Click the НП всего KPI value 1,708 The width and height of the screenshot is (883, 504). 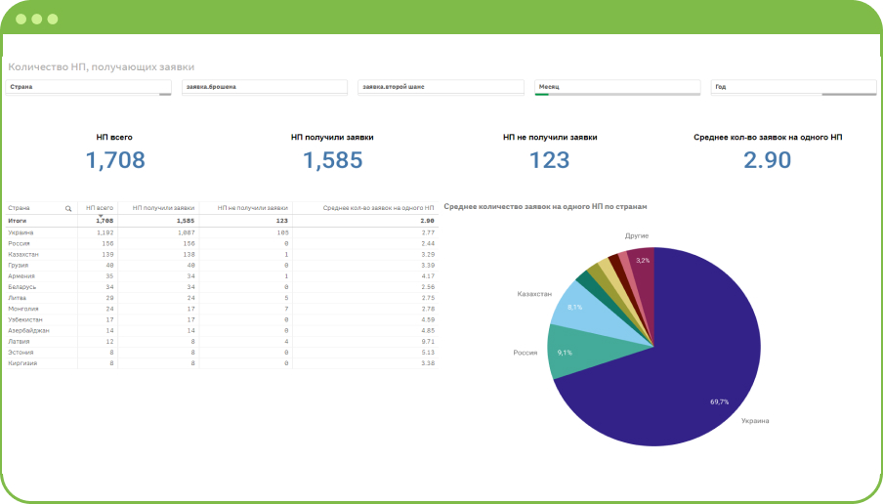coord(115,160)
